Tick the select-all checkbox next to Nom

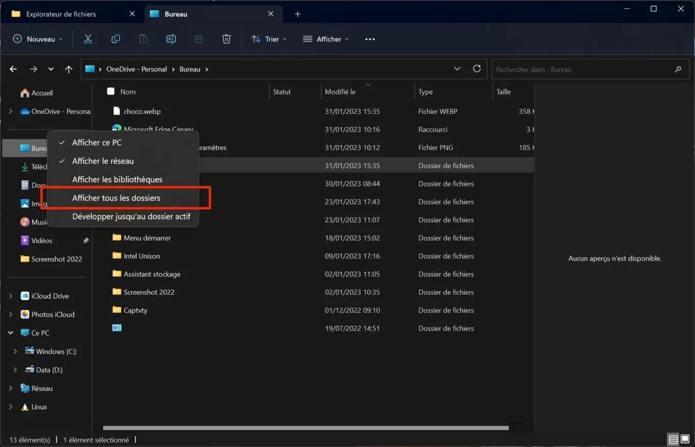(111, 91)
